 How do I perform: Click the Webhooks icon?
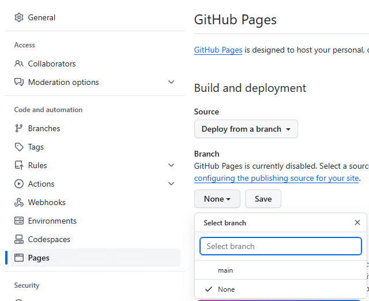pyautogui.click(x=19, y=202)
